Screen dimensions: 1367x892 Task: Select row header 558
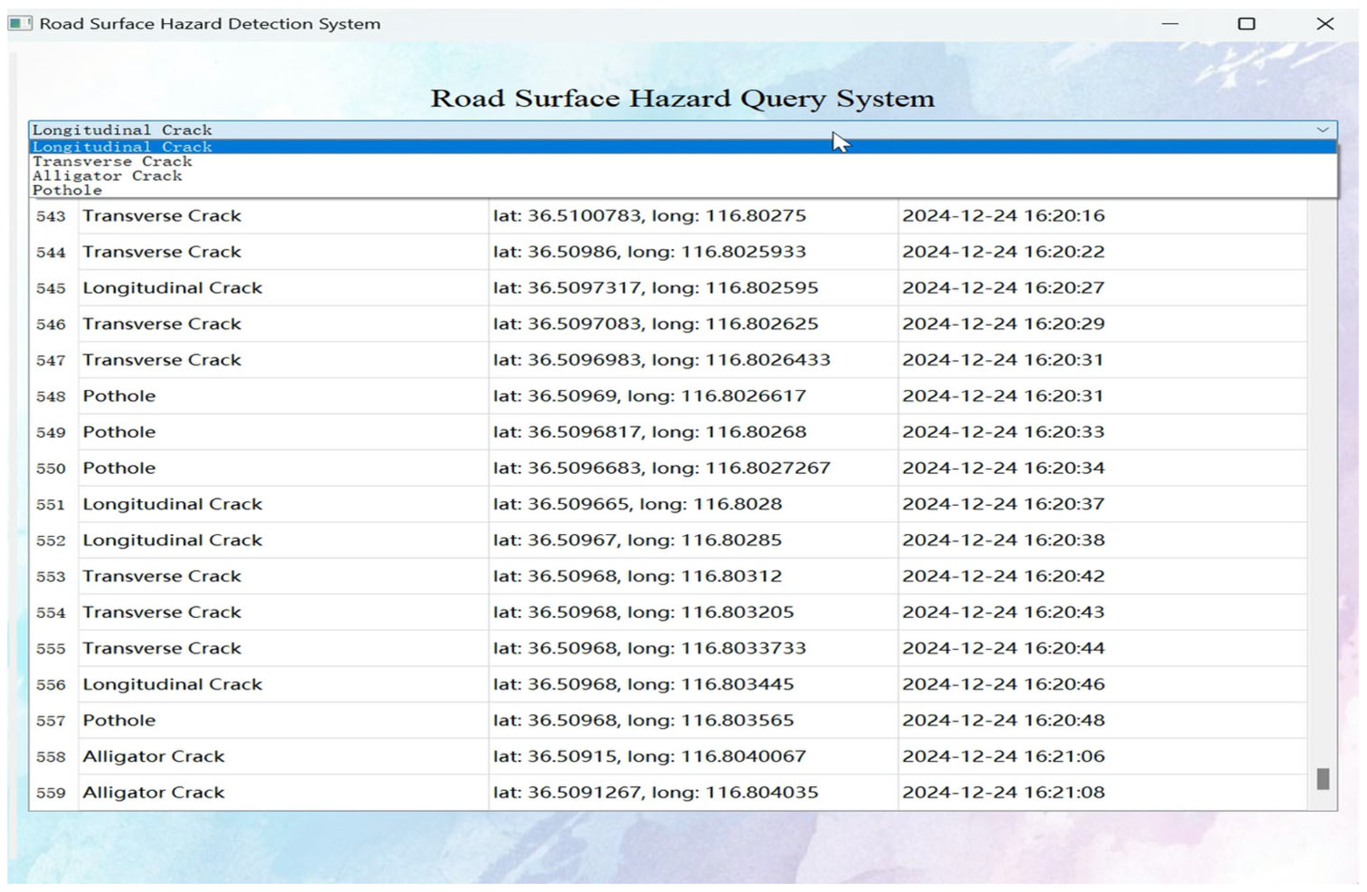pyautogui.click(x=53, y=756)
